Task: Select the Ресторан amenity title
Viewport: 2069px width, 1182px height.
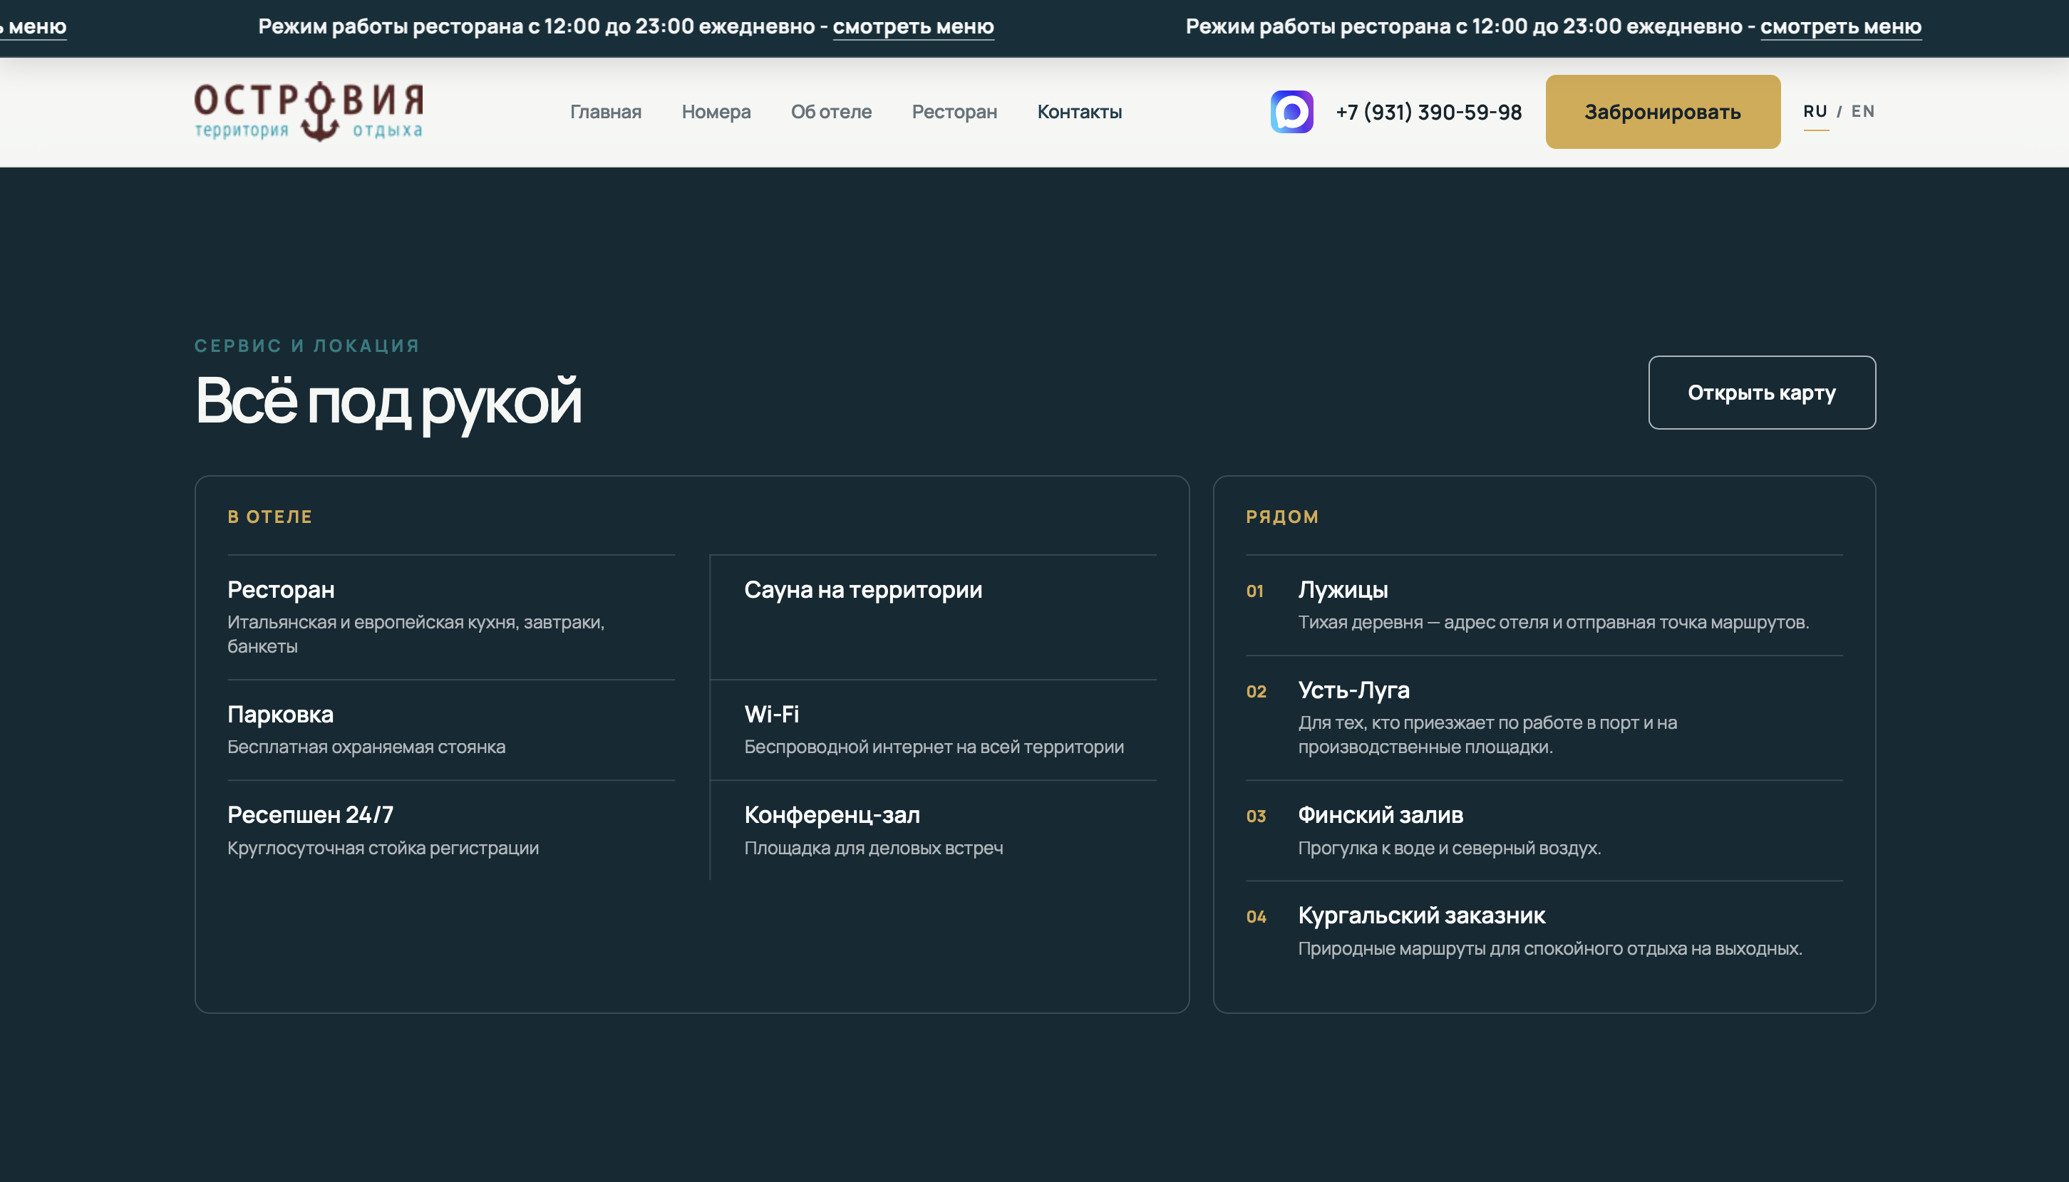Action: click(281, 590)
